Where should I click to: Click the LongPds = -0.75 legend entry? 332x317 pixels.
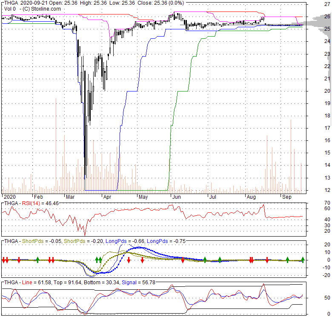pos(166,241)
